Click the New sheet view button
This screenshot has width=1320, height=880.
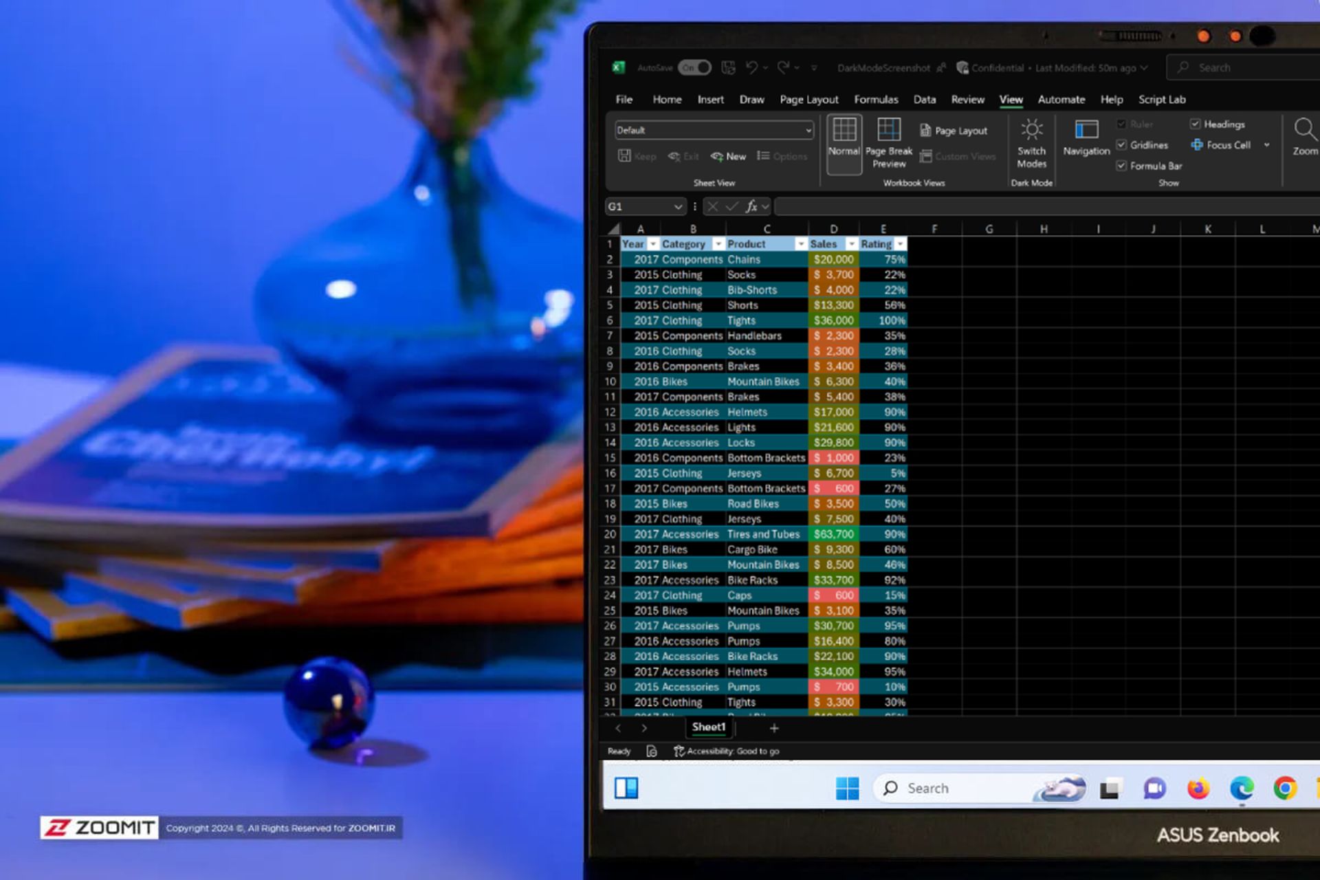pyautogui.click(x=729, y=157)
